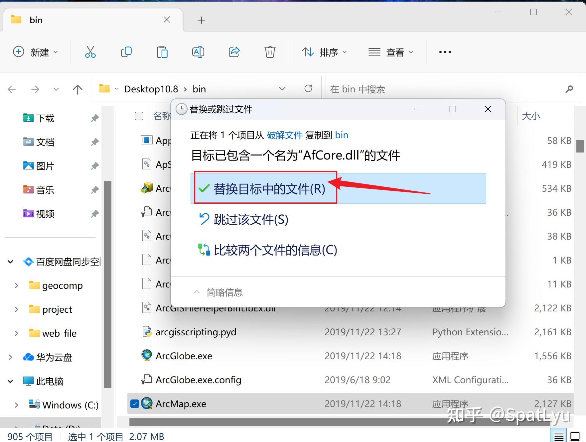
Task: Click the navigation pane scrollbar
Action: (x=107, y=284)
